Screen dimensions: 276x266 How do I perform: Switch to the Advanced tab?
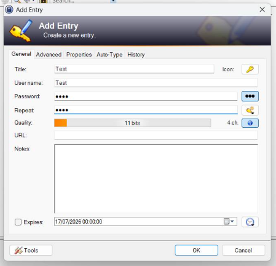click(49, 55)
